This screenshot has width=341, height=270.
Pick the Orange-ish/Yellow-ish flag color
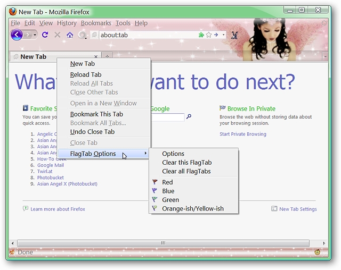tap(193, 209)
